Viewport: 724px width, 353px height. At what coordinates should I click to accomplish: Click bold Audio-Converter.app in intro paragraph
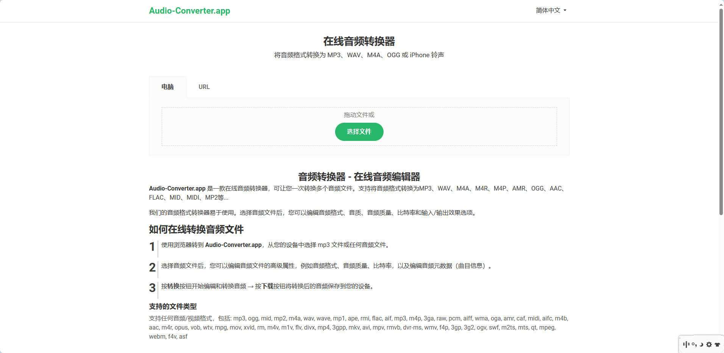click(x=177, y=189)
